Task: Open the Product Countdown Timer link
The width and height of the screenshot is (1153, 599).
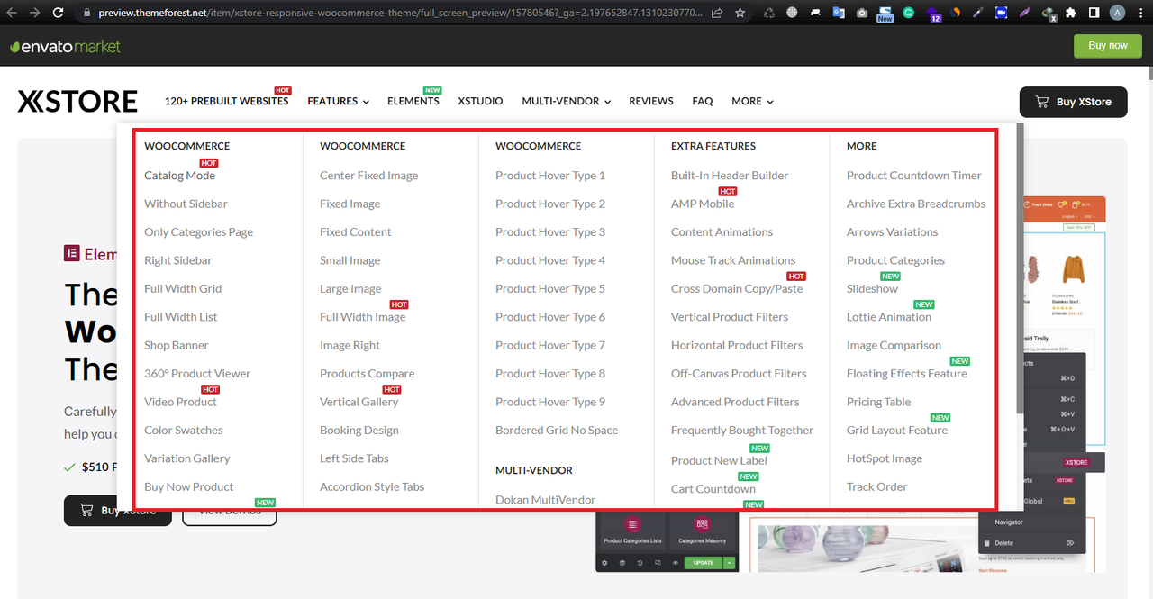Action: coord(914,176)
